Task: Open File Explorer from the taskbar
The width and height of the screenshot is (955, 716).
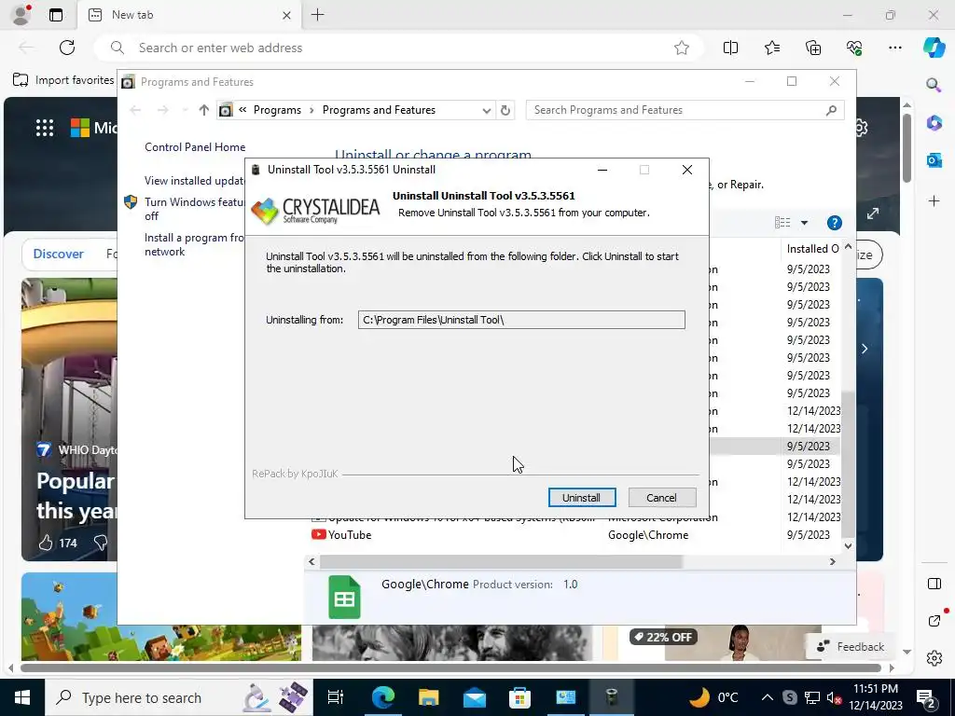Action: point(429,697)
